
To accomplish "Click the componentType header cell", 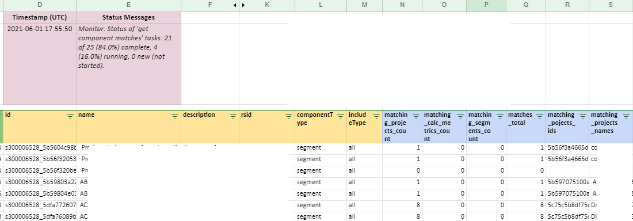I will pos(321,127).
